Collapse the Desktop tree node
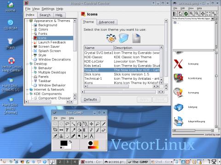 [27, 64]
